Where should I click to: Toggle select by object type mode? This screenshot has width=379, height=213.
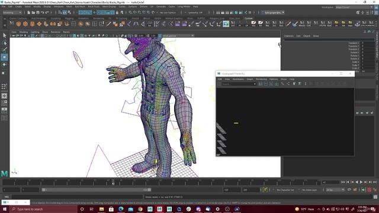(x=65, y=12)
